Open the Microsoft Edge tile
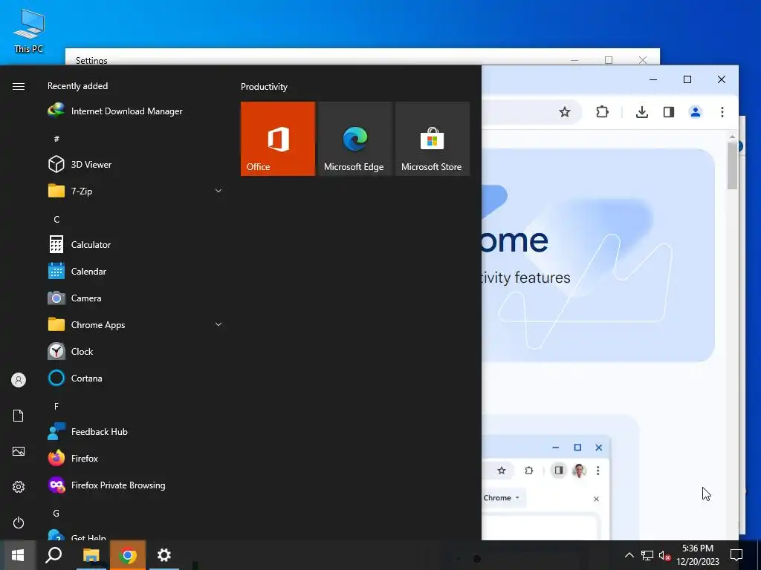 coord(354,139)
